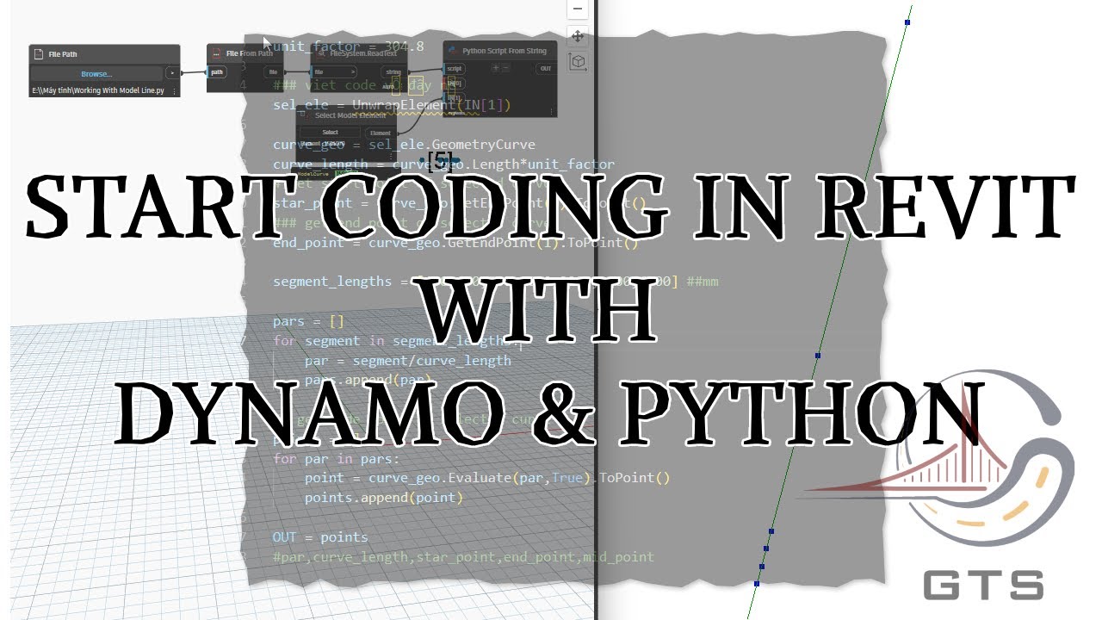The height and width of the screenshot is (620, 1102).
Task: Click Select button in Select Model Element node
Action: (330, 133)
